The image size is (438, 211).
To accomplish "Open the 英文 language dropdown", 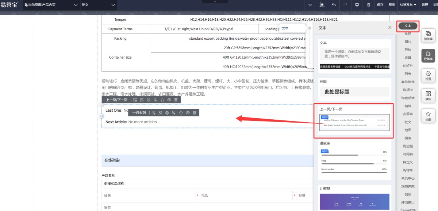I will 98,5.
